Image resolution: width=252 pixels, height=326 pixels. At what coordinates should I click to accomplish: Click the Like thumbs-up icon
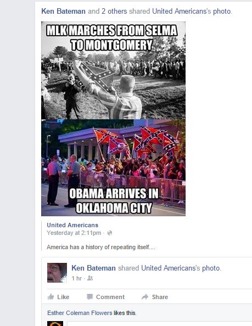pos(51,296)
